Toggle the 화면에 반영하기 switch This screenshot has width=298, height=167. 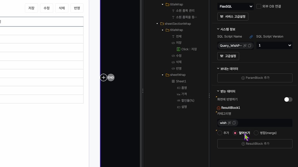click(x=288, y=99)
